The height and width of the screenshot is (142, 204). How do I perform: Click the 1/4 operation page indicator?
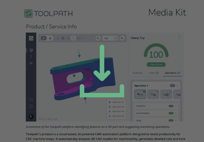coord(172,86)
